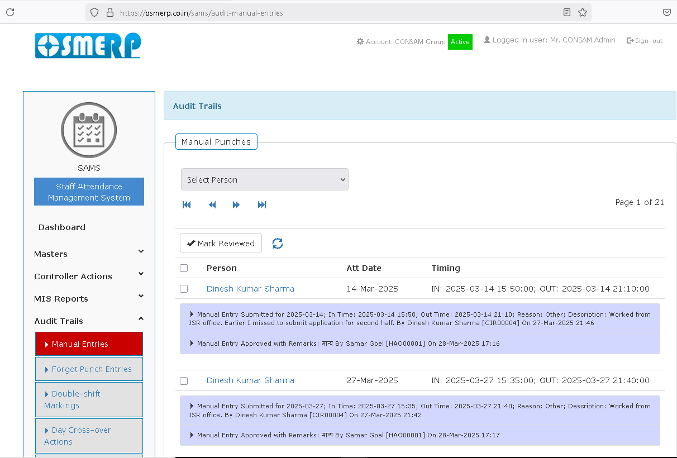Click the browser reload icon

(x=10, y=12)
